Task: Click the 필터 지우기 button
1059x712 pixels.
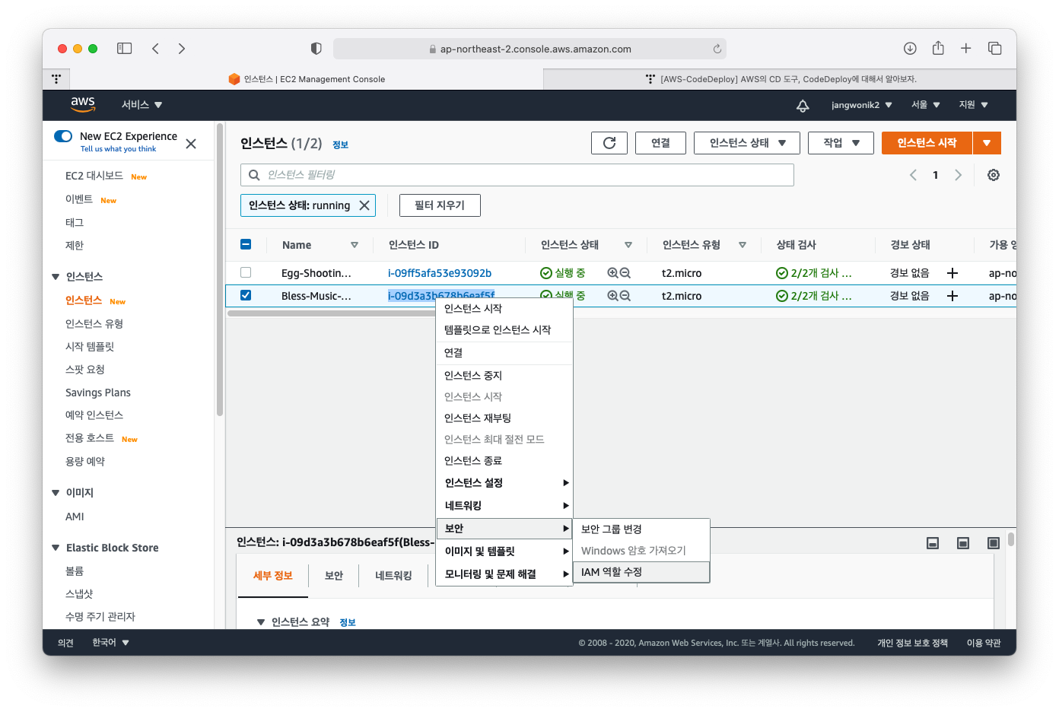Action: click(x=440, y=205)
